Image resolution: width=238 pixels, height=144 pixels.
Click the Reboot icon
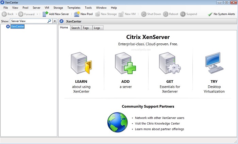point(166,14)
